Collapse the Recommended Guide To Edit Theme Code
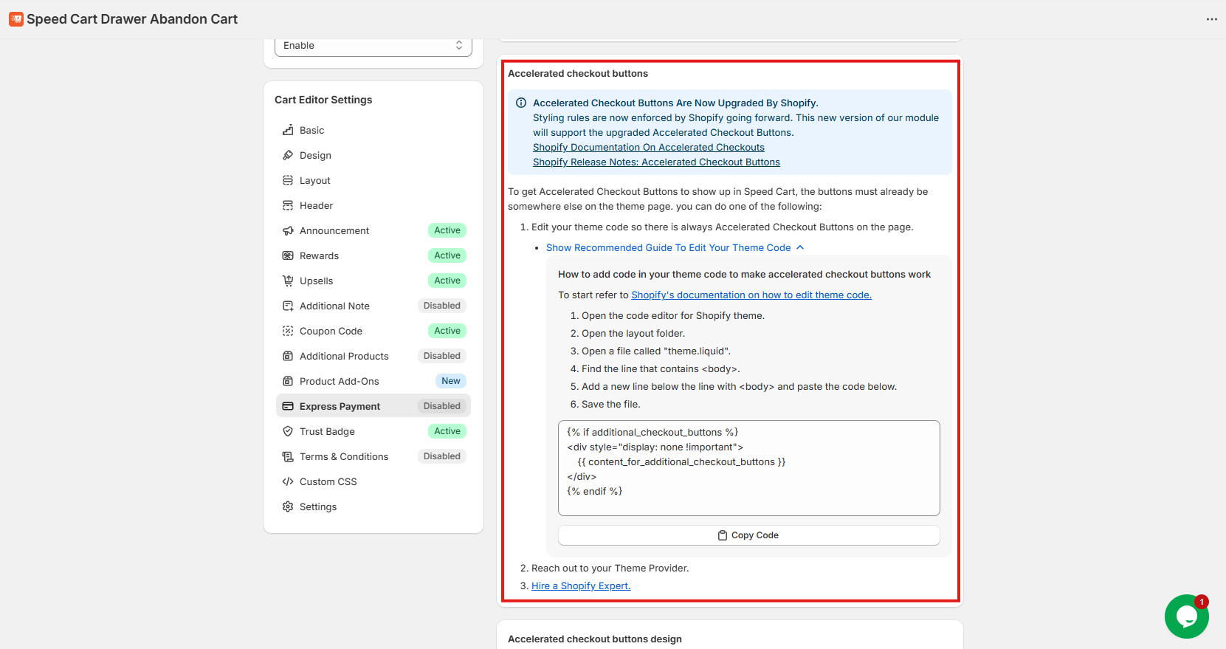Image resolution: width=1226 pixels, height=649 pixels. pos(674,248)
